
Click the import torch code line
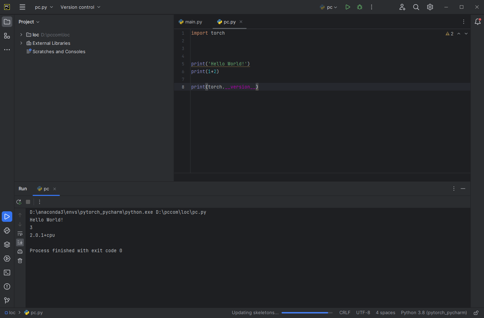click(x=208, y=33)
